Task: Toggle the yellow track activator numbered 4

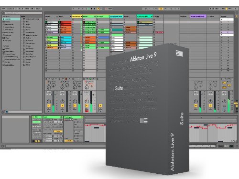Action: [x=87, y=105]
